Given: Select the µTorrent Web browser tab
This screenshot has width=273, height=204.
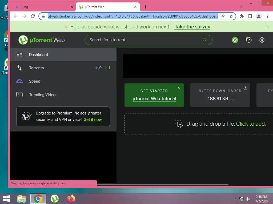Looking at the screenshot, I should 108,7.
